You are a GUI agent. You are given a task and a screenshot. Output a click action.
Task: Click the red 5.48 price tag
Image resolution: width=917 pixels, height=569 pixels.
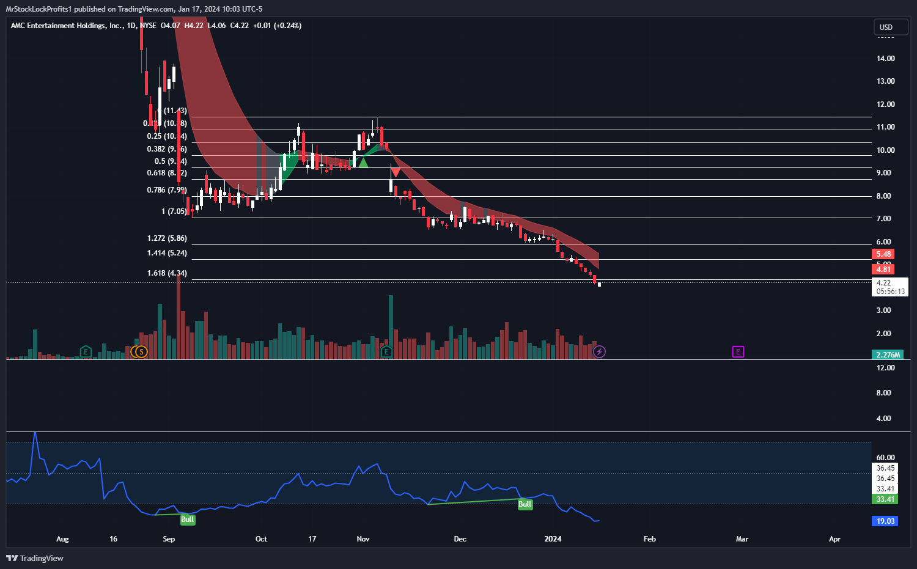pyautogui.click(x=884, y=254)
